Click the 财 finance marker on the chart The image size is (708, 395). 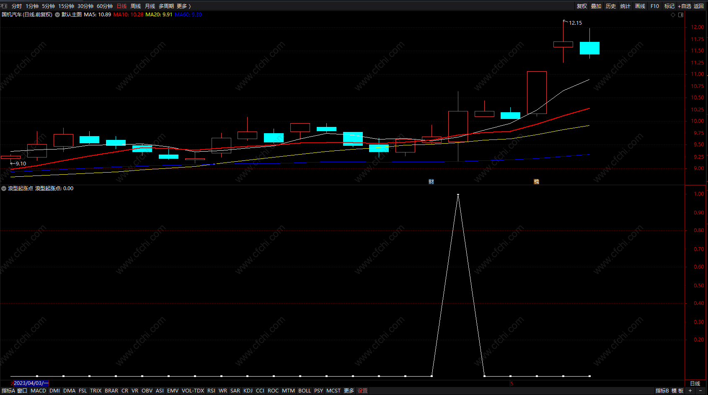pos(432,181)
